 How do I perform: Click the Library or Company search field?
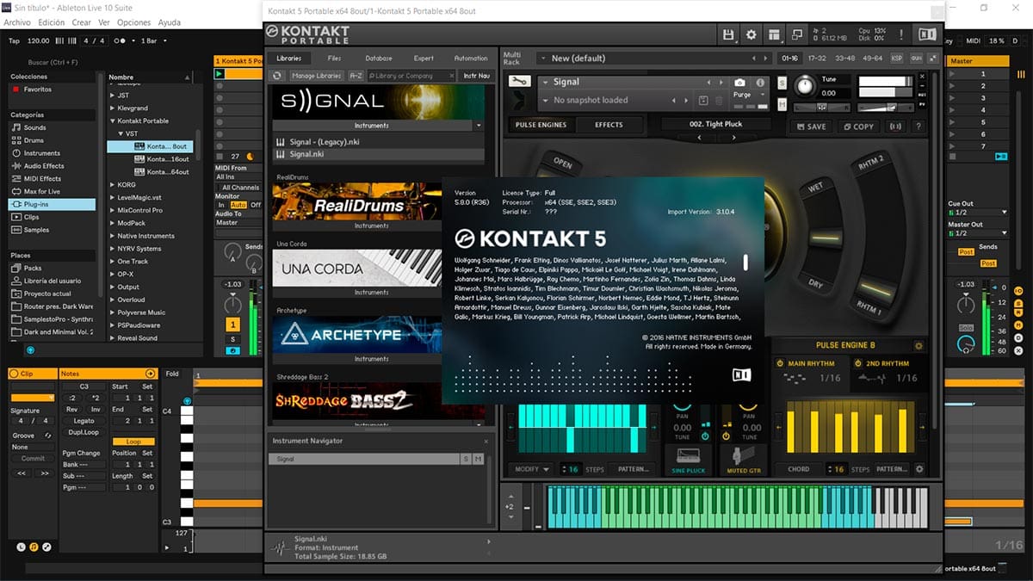click(x=411, y=76)
